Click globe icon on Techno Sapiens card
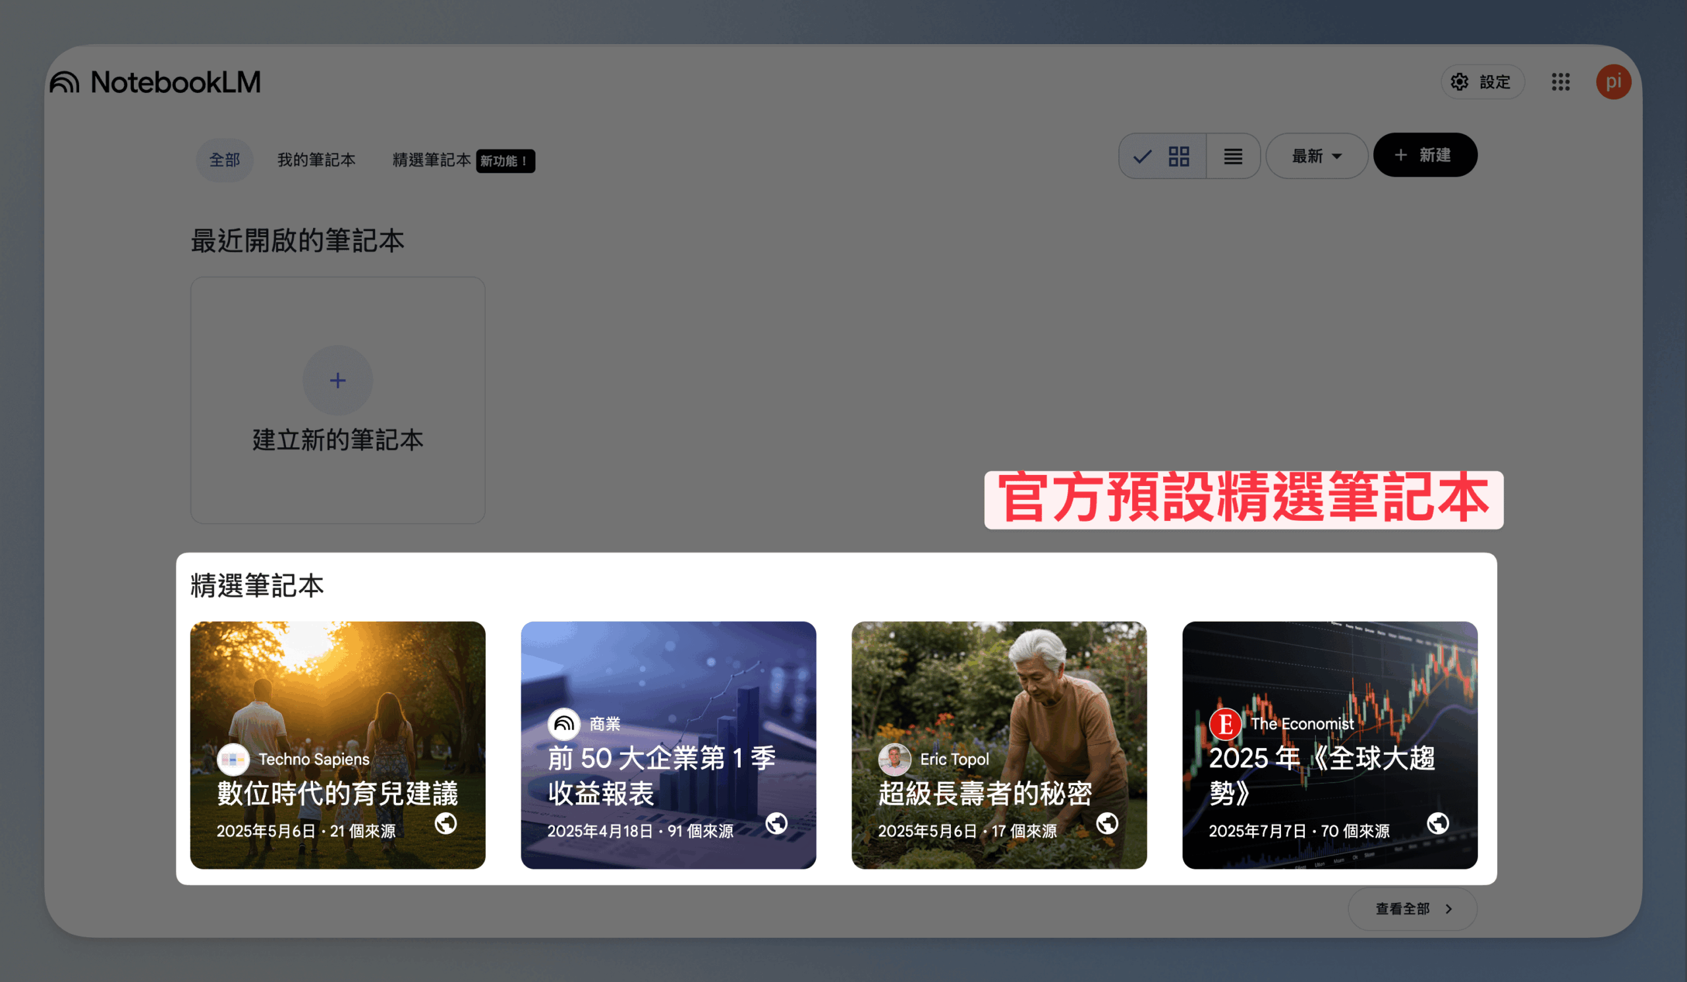This screenshot has height=982, width=1687. 446,823
